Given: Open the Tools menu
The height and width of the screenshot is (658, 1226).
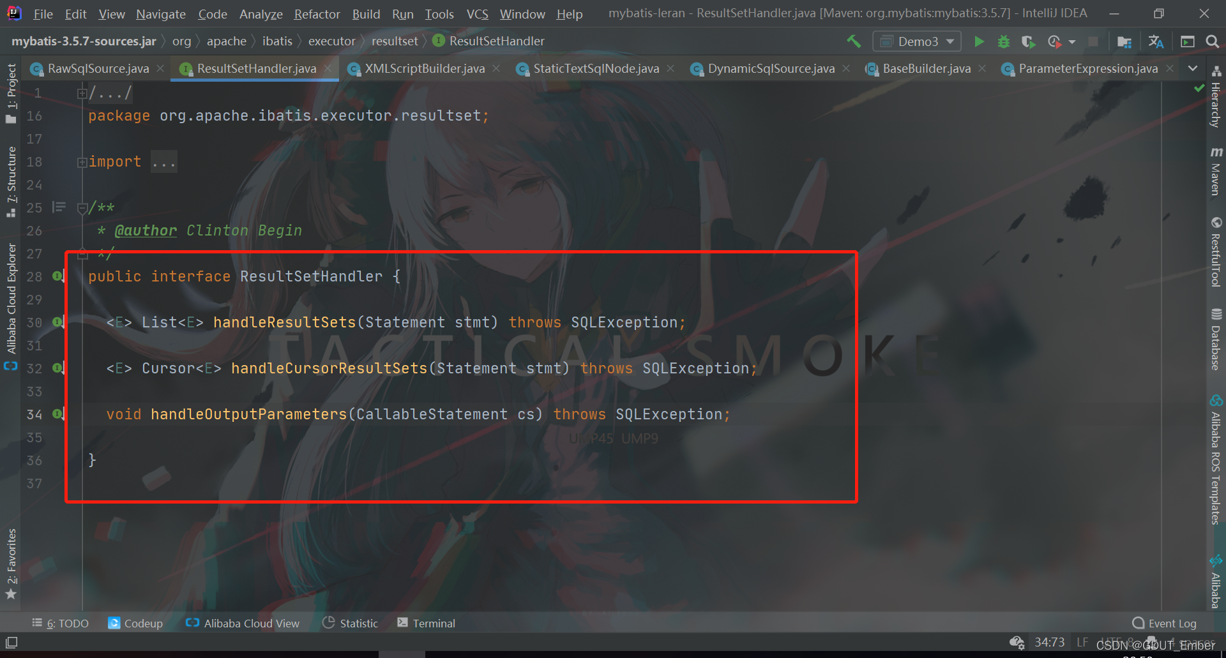Looking at the screenshot, I should 439,14.
